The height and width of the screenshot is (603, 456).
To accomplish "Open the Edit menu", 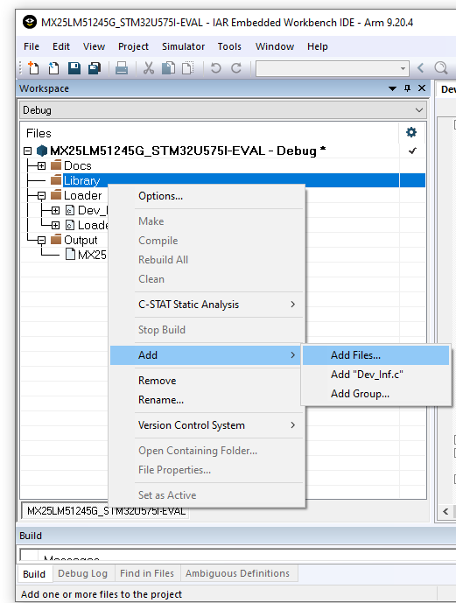I will coord(61,46).
